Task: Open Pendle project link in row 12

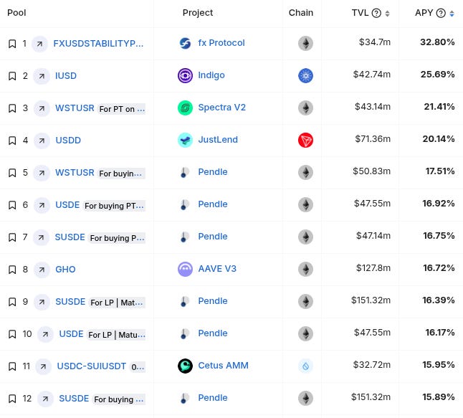Action: click(x=213, y=398)
